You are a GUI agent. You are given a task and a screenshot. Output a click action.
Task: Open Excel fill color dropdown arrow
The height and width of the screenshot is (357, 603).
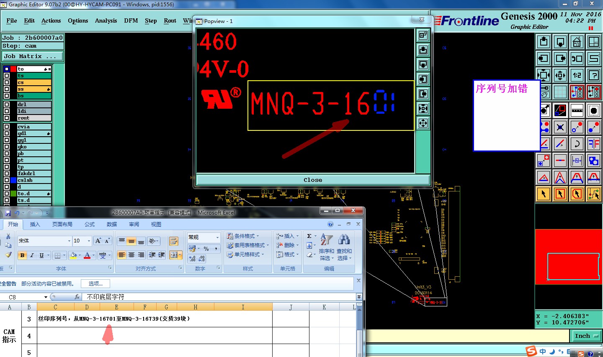(x=80, y=255)
